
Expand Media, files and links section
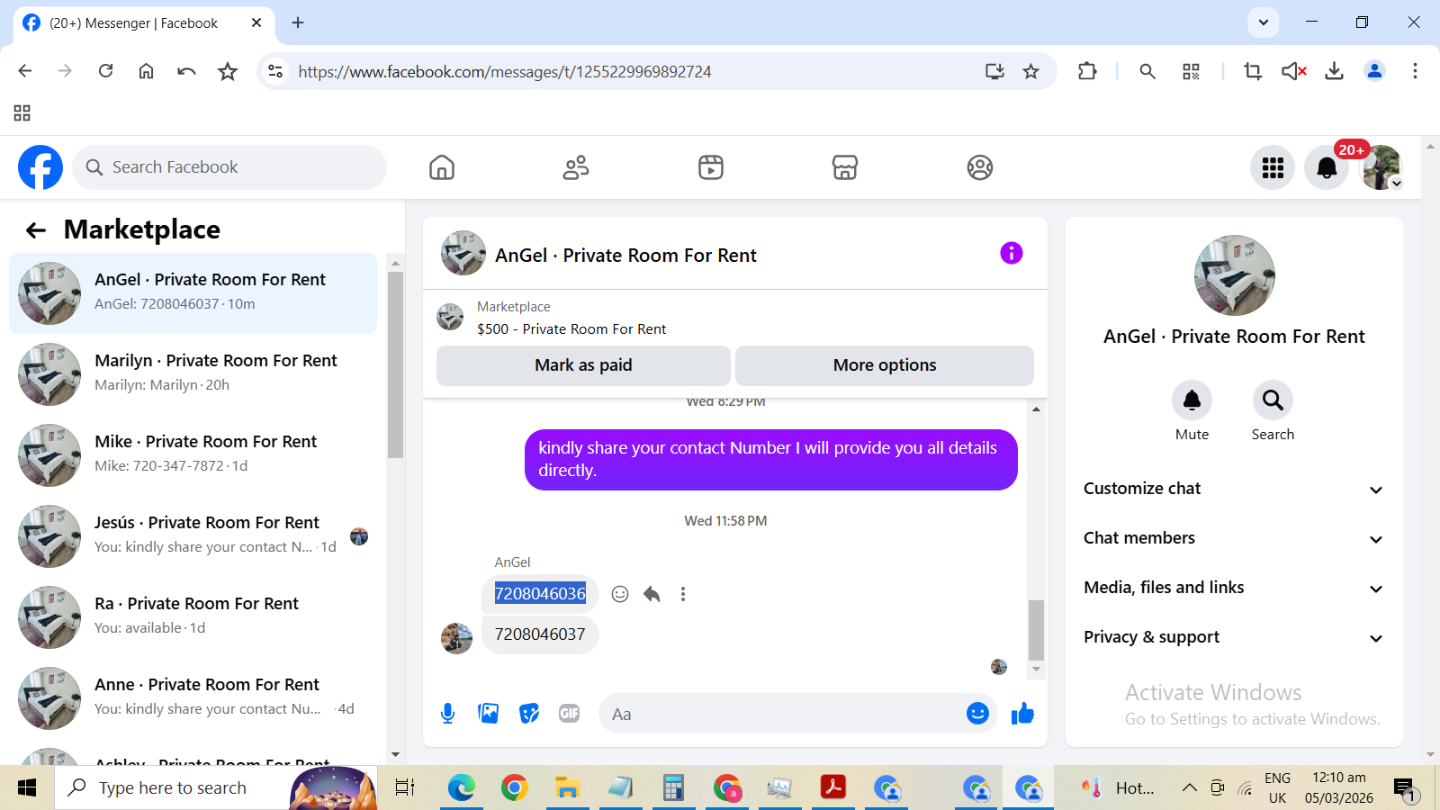(x=1234, y=588)
